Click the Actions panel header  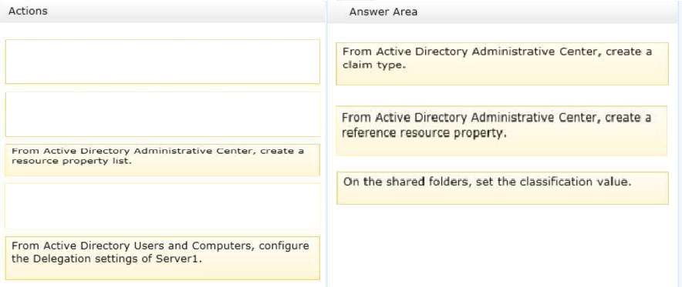[x=162, y=12]
